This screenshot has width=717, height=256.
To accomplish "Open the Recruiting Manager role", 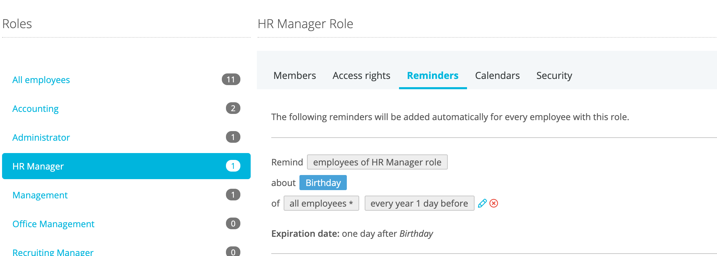I will 53,252.
